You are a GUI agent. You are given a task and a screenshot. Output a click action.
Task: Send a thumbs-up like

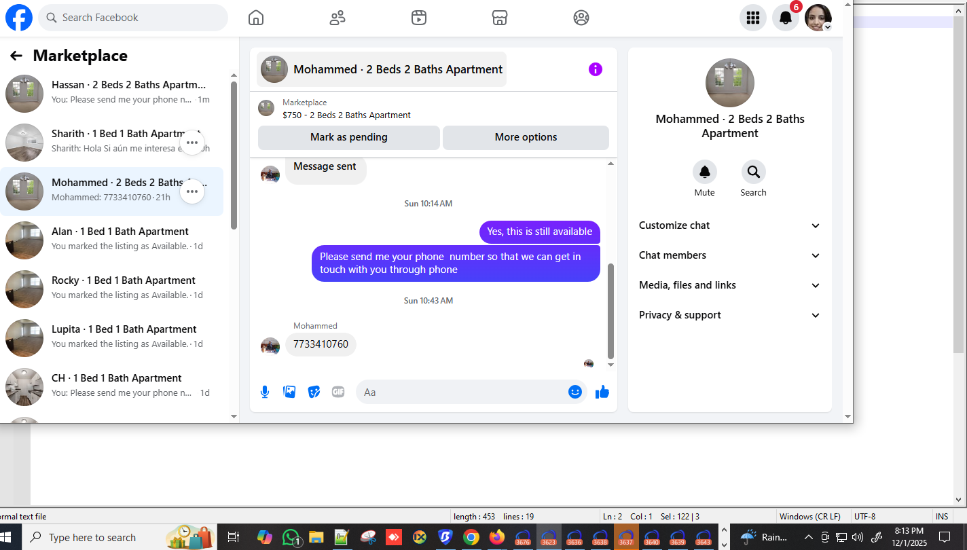[x=602, y=392]
